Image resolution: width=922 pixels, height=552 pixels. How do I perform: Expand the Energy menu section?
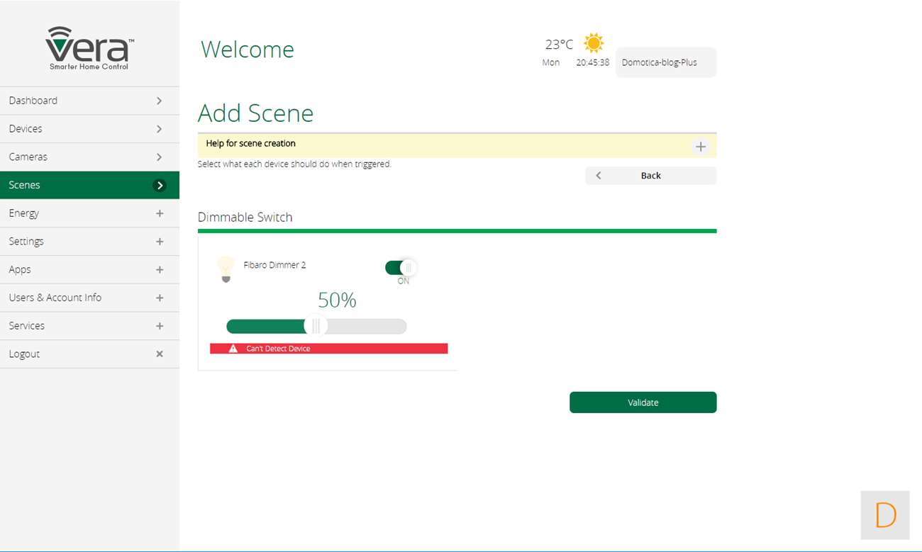click(160, 213)
